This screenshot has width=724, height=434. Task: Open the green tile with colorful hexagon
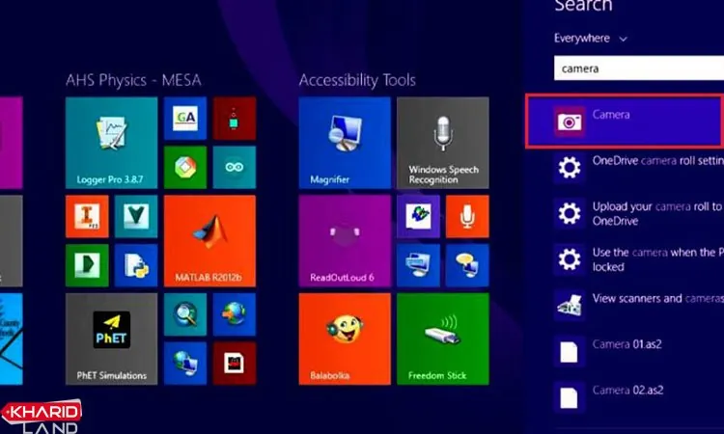pos(185,168)
